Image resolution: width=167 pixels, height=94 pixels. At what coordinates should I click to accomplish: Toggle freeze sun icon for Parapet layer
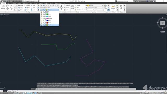click(x=43, y=19)
